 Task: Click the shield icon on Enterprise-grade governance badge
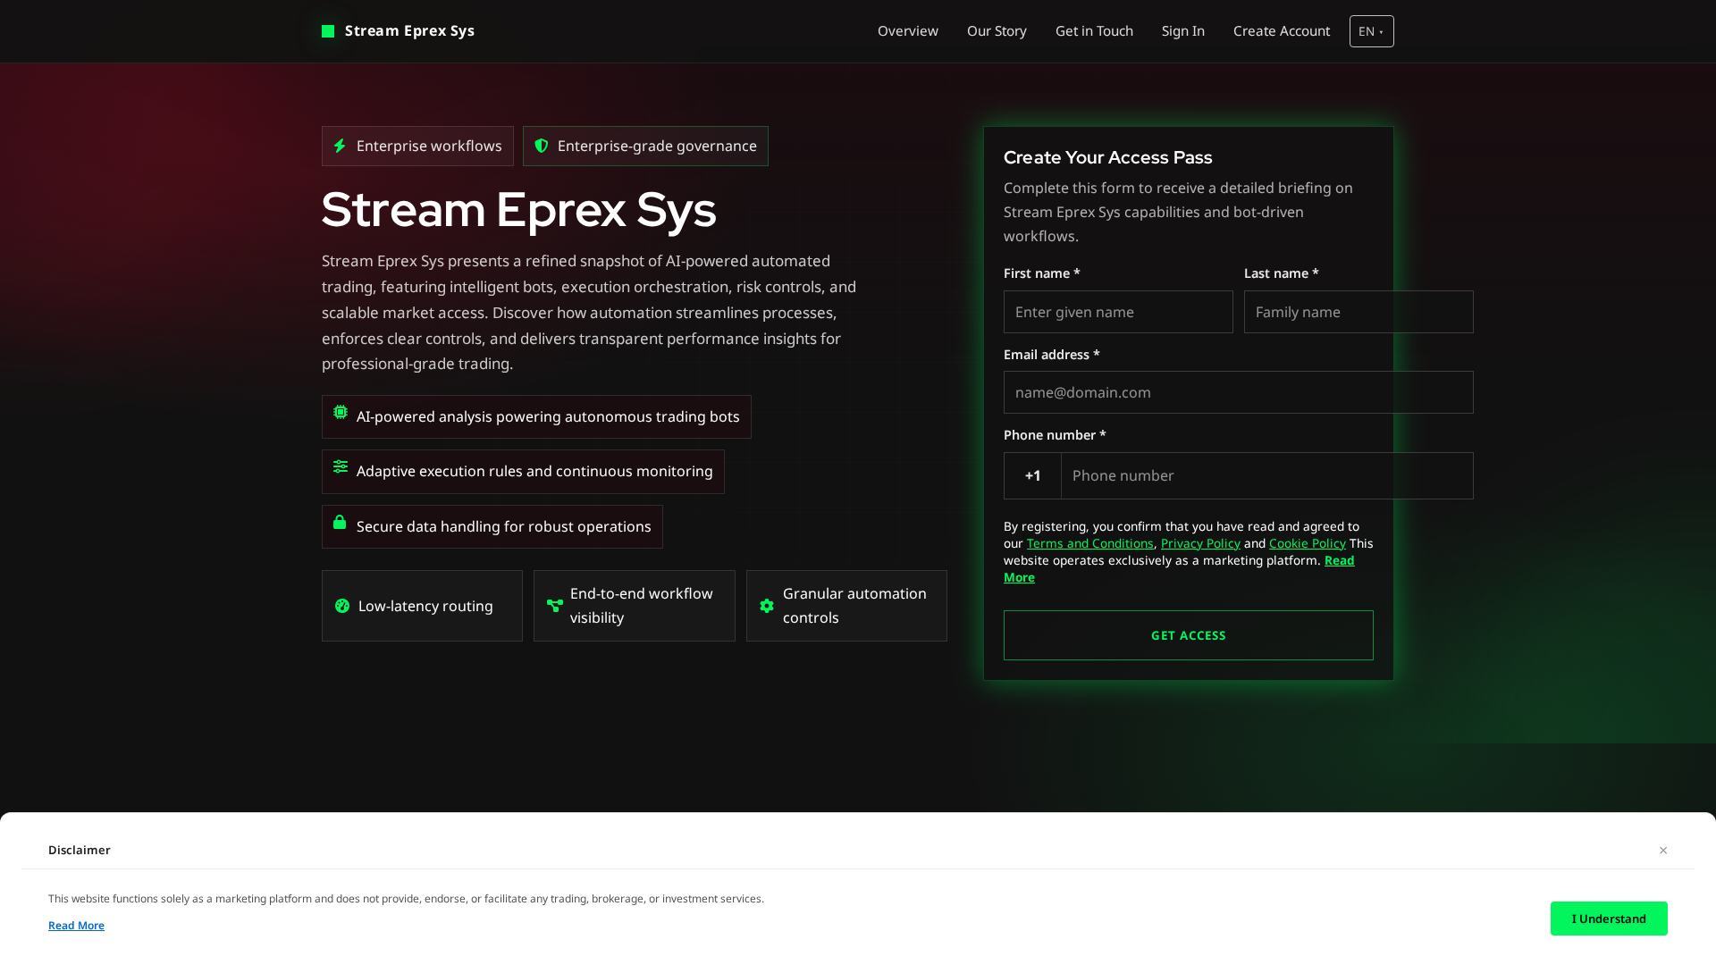[541, 146]
